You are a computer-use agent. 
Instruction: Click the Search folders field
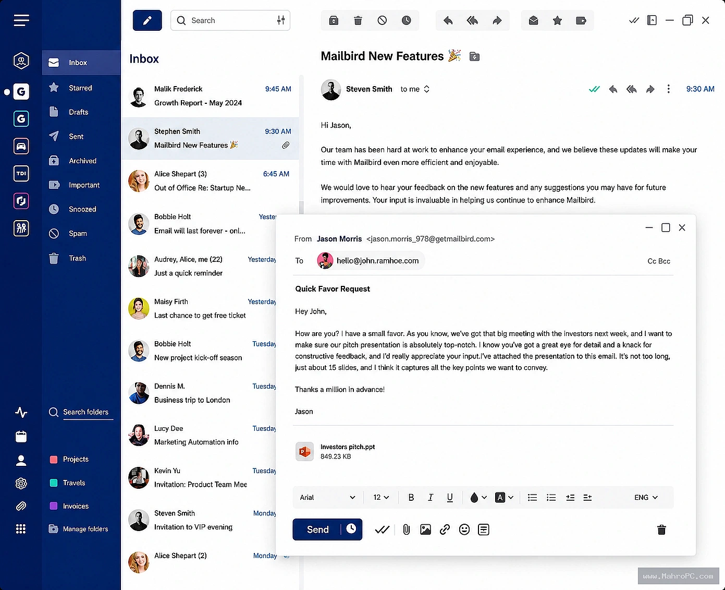[x=81, y=412]
